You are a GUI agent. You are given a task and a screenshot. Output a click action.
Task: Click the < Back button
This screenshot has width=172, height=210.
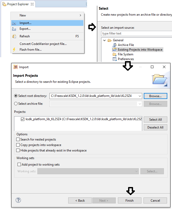tap(80, 201)
